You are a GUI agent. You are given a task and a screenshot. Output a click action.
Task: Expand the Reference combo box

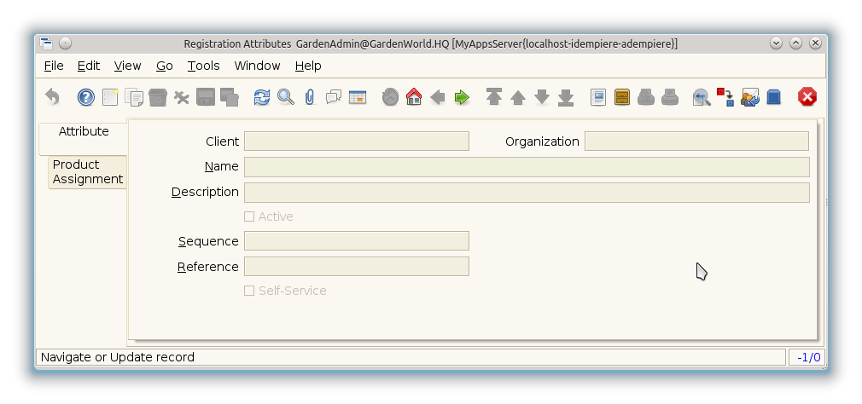[356, 267]
